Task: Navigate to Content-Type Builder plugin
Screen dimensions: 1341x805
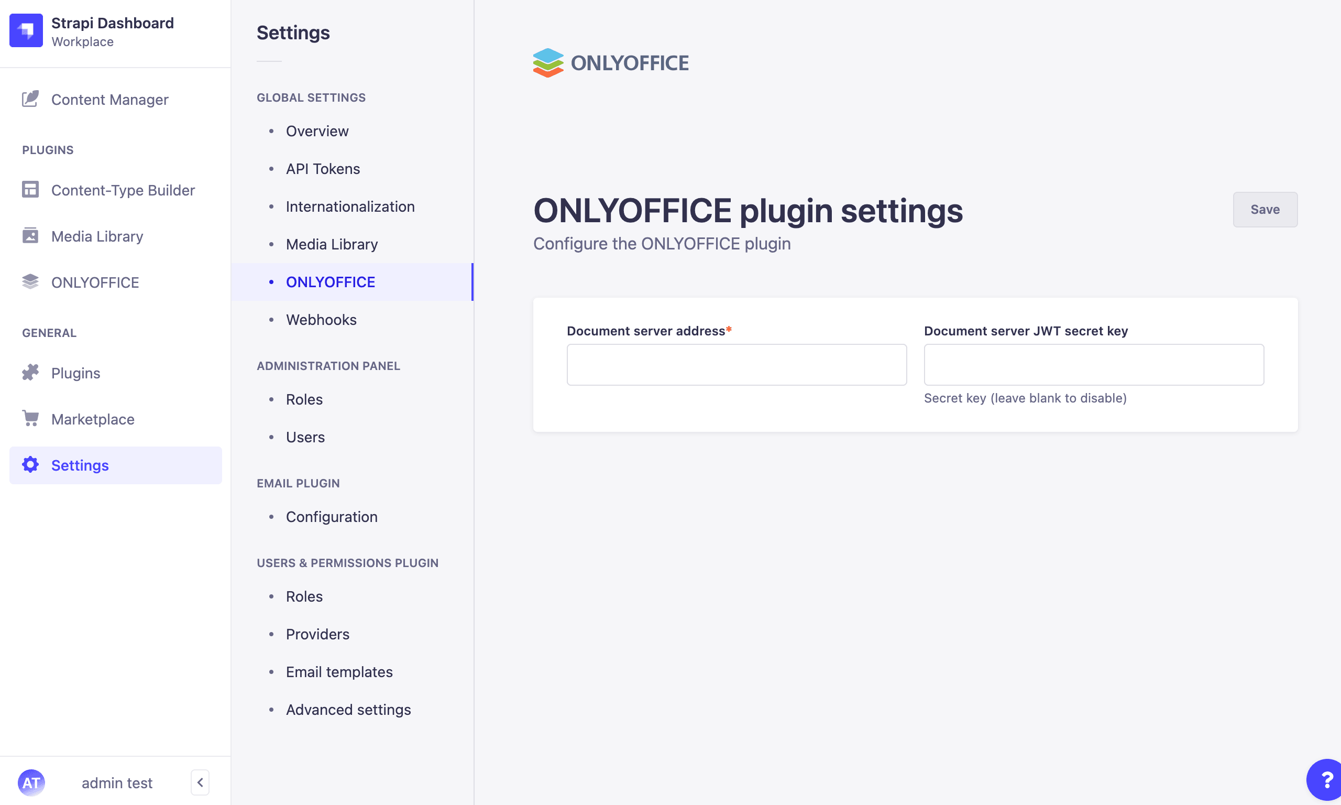Action: [x=124, y=190]
